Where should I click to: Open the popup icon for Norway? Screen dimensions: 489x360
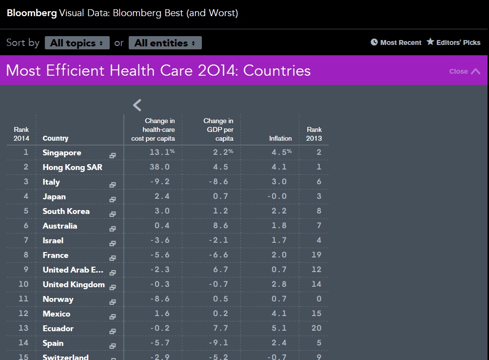coord(113,302)
